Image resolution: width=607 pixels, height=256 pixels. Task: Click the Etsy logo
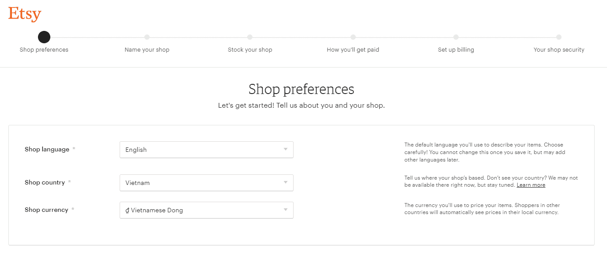(x=25, y=15)
